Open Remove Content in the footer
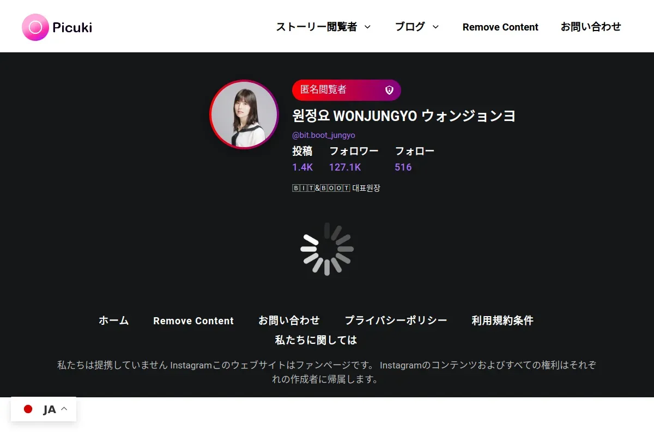Screen dimensions: 654x436 coord(193,321)
